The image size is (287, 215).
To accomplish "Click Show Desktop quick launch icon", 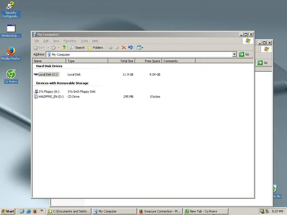I will 22,211.
